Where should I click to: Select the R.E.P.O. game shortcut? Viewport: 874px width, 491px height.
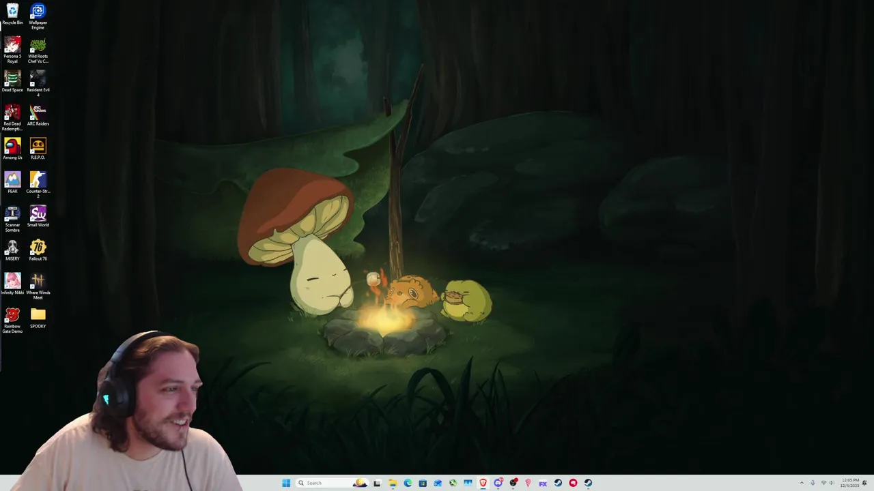38,149
